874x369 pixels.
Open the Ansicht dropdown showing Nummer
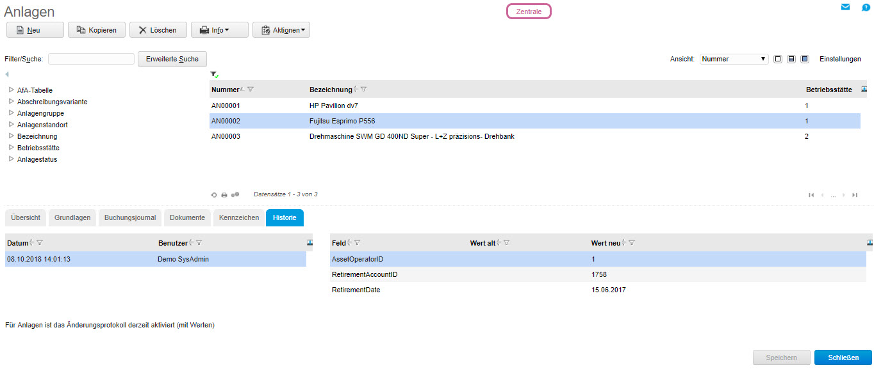(x=734, y=58)
